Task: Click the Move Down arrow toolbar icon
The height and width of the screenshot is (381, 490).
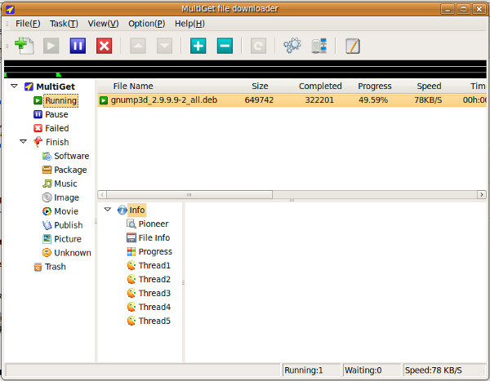Action: 164,47
